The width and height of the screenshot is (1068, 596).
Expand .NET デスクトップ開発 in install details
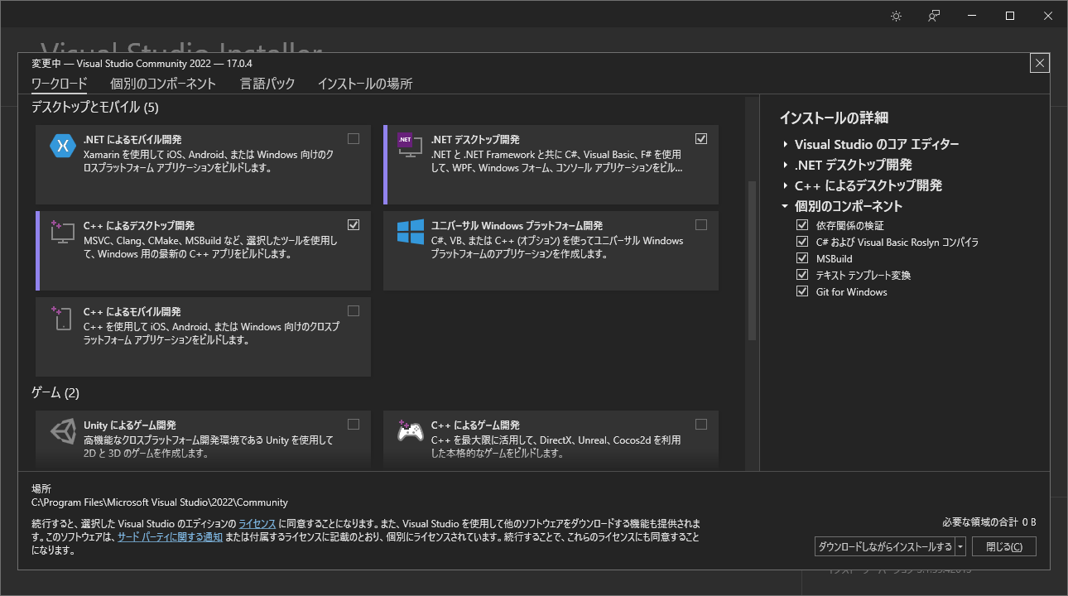785,165
